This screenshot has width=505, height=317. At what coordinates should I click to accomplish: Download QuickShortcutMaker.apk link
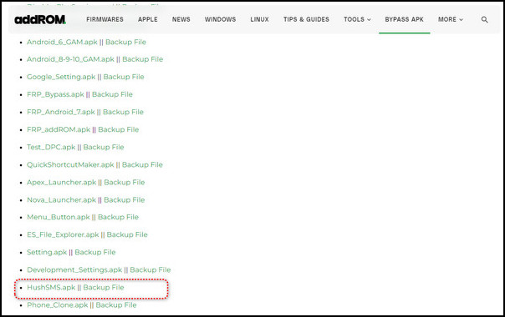[70, 165]
